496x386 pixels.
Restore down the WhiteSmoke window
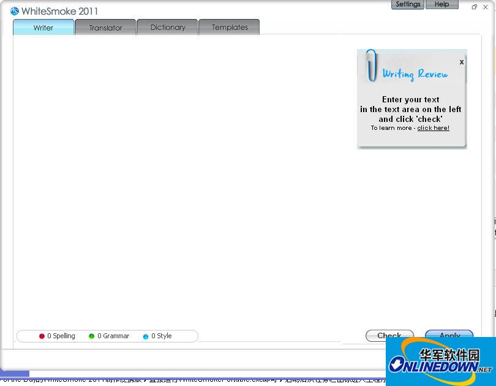tap(474, 7)
